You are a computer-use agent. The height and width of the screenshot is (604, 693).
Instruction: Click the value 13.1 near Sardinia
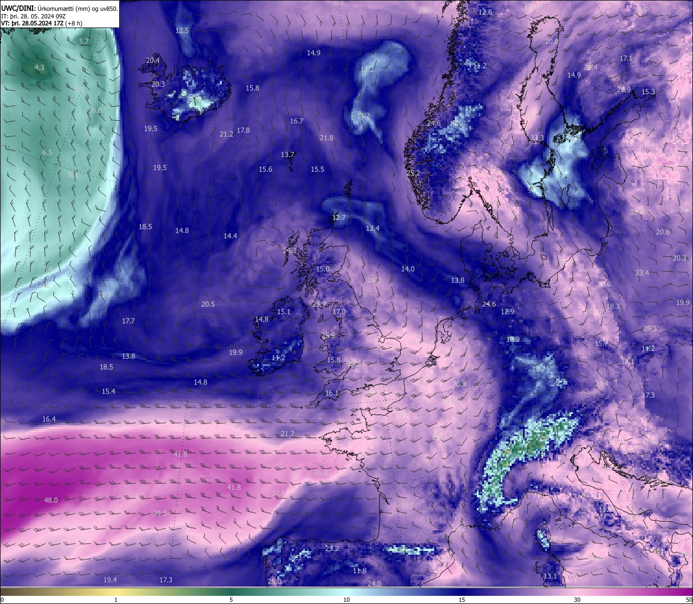pos(550,576)
